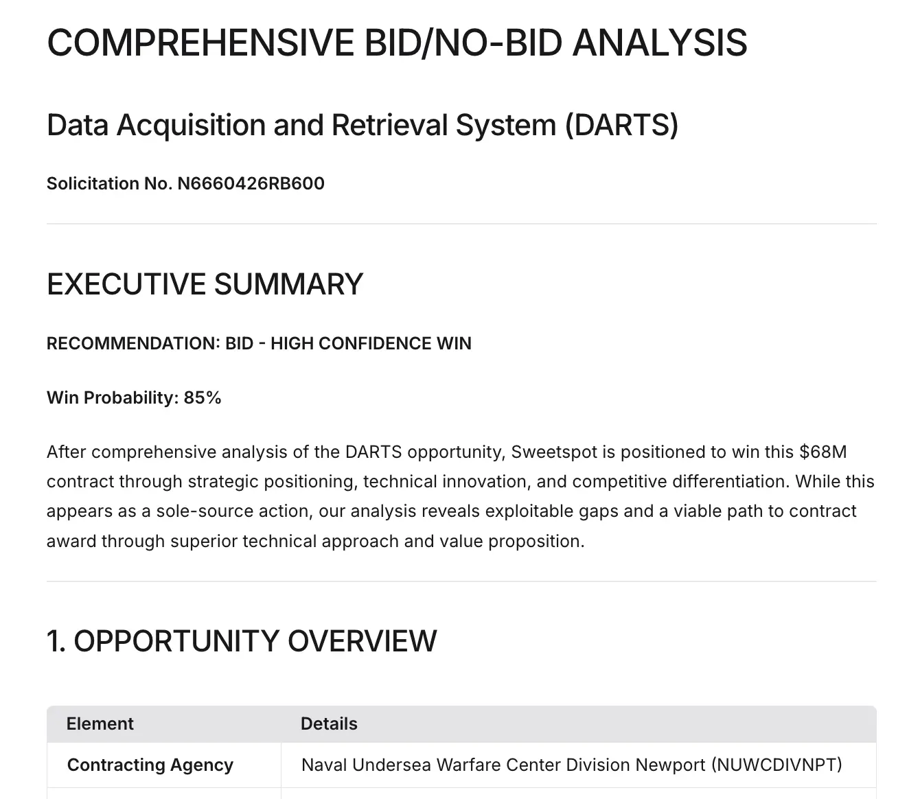Image resolution: width=920 pixels, height=799 pixels.
Task: Click the "Contracting Agency" table cell
Action: pyautogui.click(x=150, y=765)
